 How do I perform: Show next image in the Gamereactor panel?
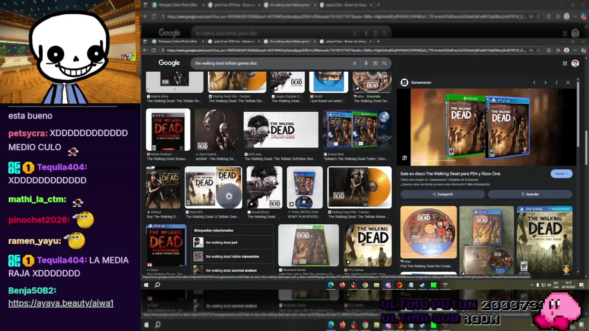tap(545, 83)
